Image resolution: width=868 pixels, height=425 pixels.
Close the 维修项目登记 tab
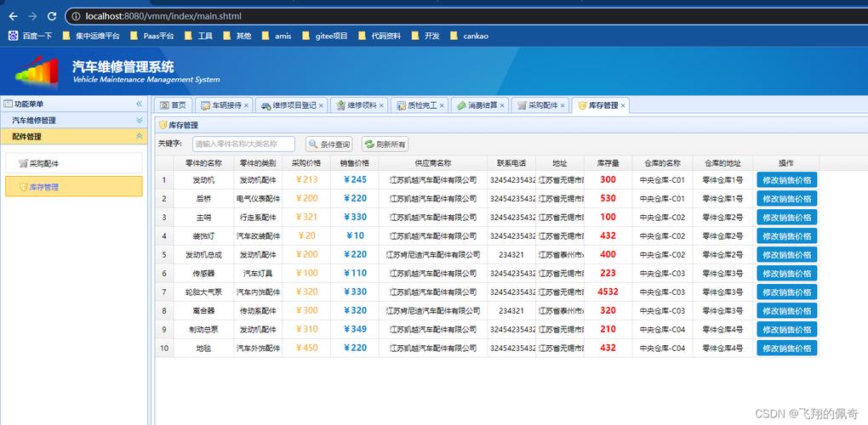[x=321, y=105]
